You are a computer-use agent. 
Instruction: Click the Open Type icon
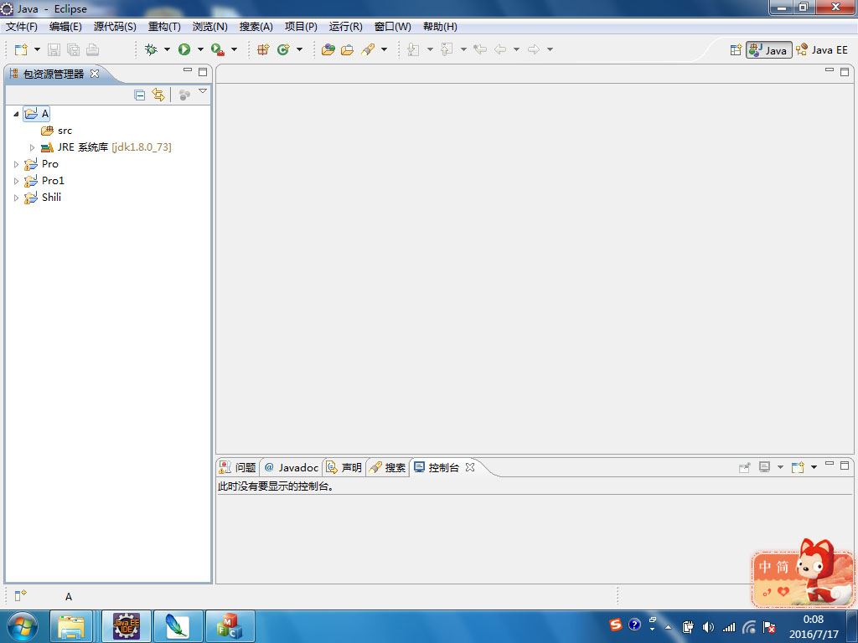pos(328,49)
